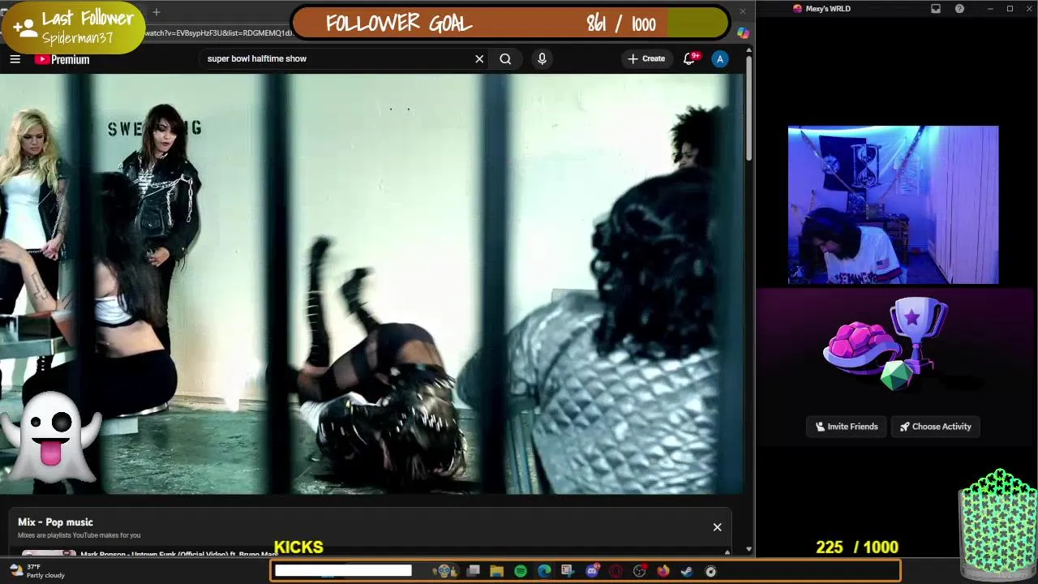Open Steam from the taskbar

click(x=687, y=571)
